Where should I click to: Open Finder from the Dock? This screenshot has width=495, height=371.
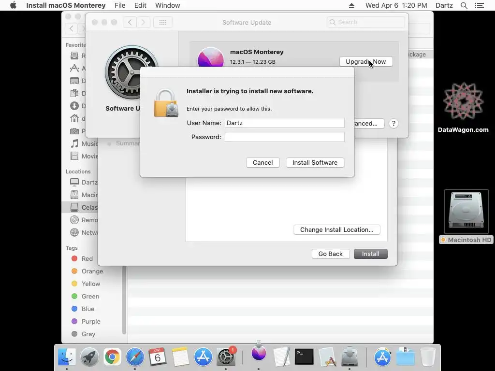pyautogui.click(x=67, y=357)
